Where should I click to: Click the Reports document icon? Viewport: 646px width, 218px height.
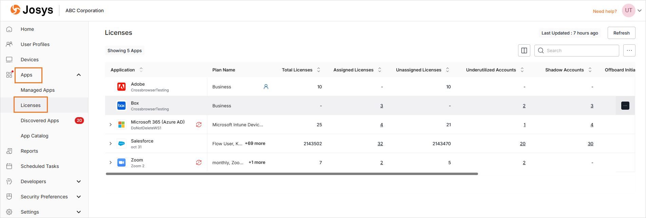(9, 151)
